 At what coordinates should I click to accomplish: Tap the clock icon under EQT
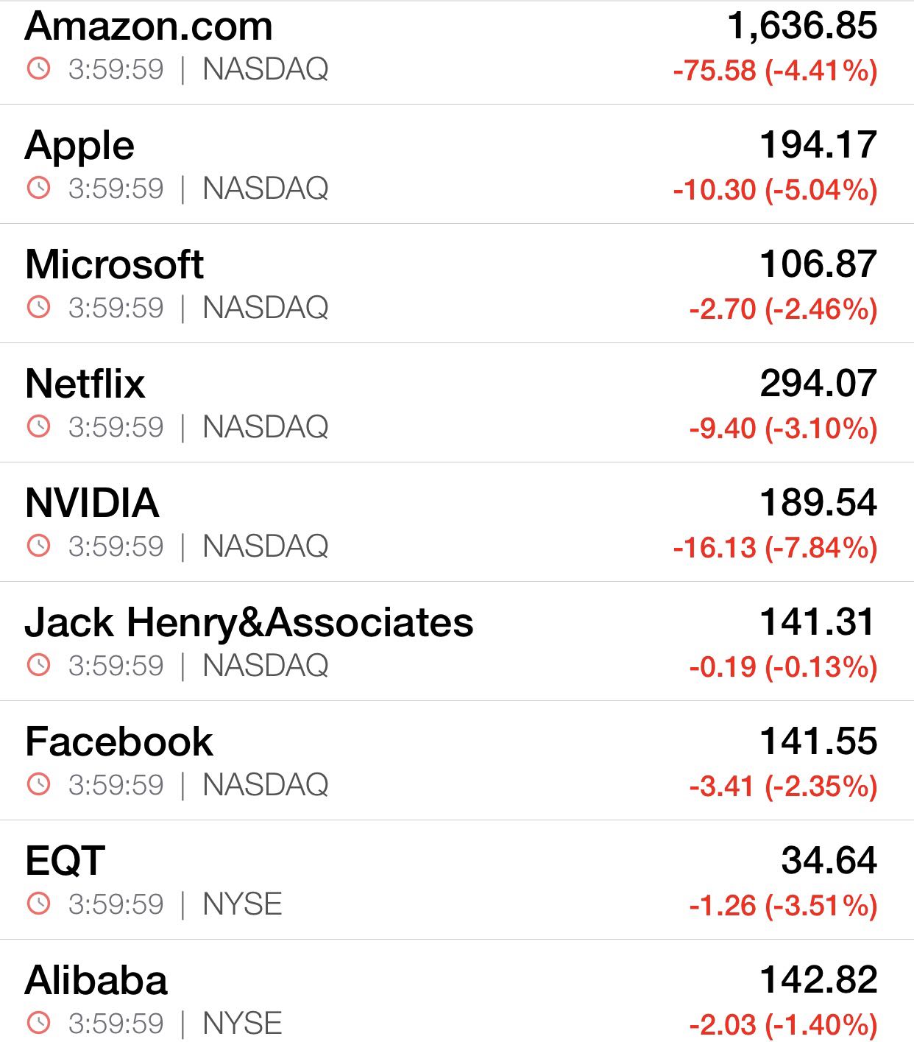coord(38,904)
